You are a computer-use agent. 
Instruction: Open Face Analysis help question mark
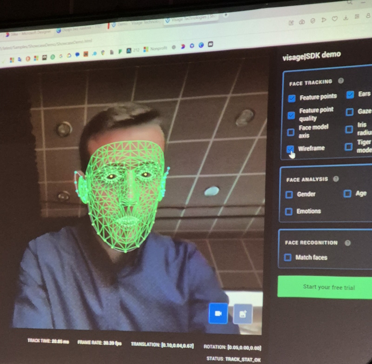coord(336,179)
